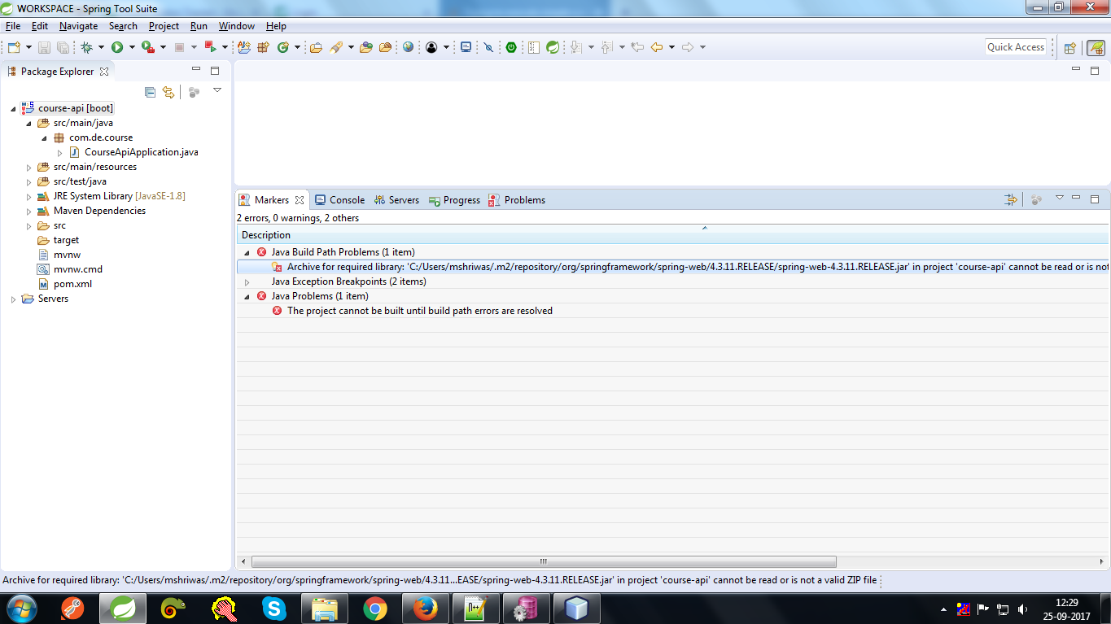Screen dimensions: 1111x624
Task: Click the Run Last Tool coverage icon
Action: (x=148, y=47)
